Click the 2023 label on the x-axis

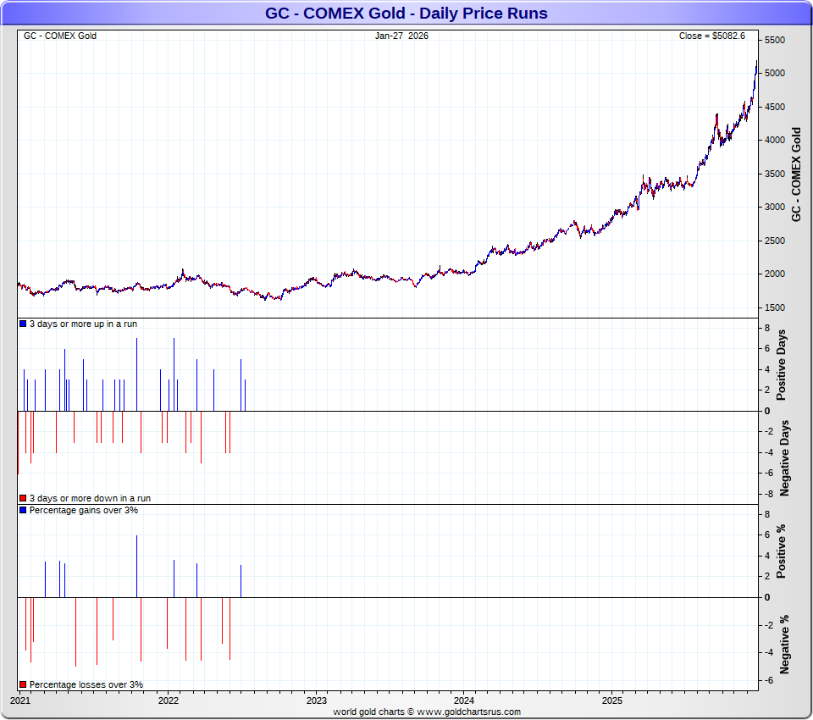pyautogui.click(x=316, y=701)
